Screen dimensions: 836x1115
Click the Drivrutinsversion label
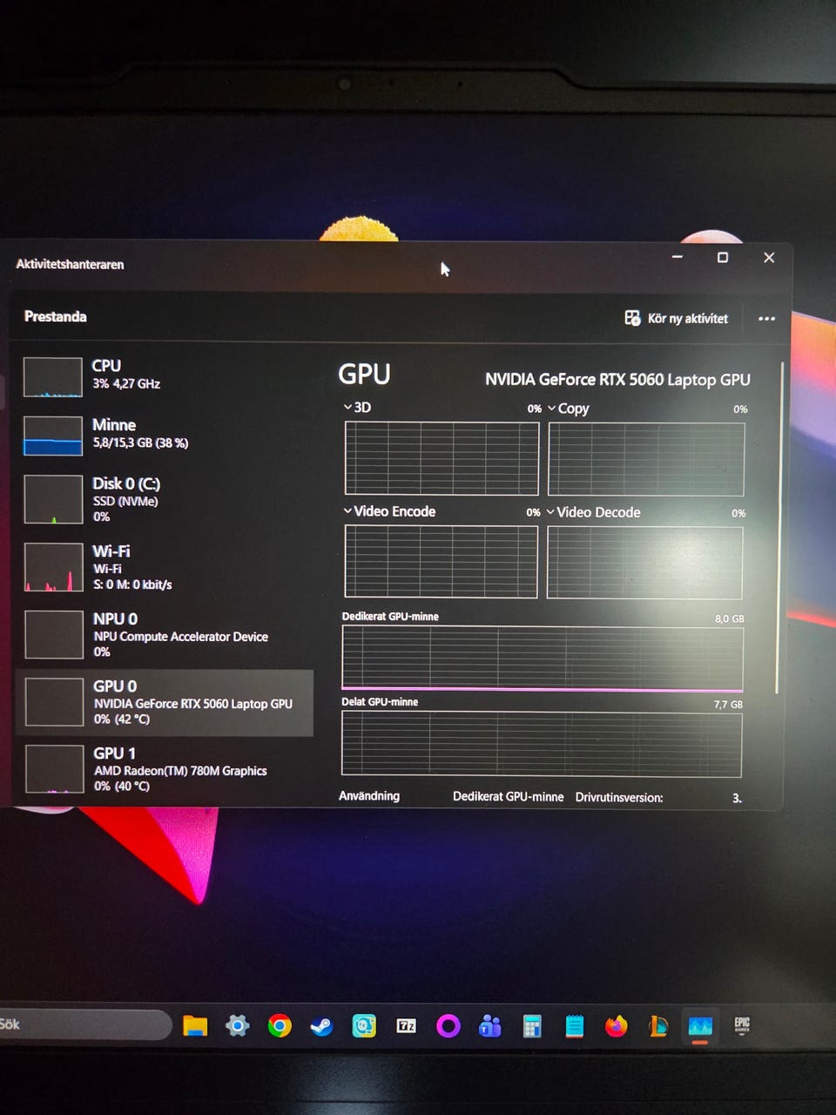[x=619, y=797]
